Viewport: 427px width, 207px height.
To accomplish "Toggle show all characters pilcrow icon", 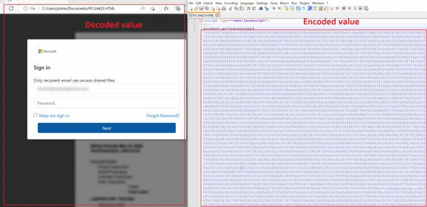I will pyautogui.click(x=304, y=9).
